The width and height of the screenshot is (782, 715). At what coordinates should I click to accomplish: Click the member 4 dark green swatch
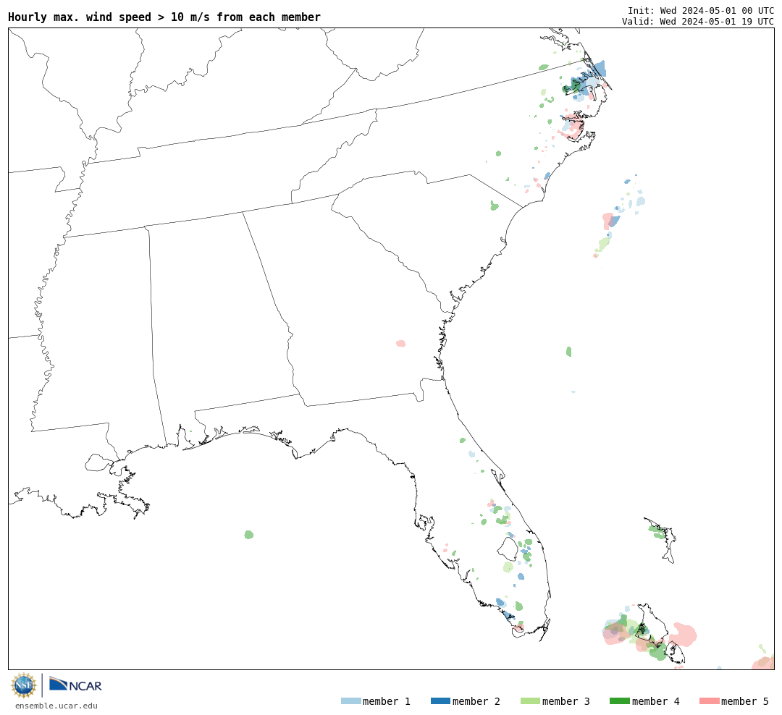click(x=619, y=701)
